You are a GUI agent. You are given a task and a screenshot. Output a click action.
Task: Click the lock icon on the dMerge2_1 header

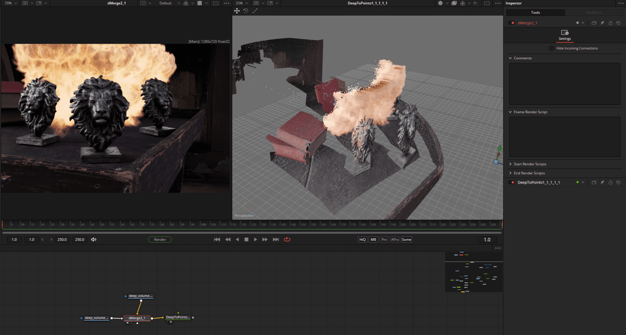(610, 23)
